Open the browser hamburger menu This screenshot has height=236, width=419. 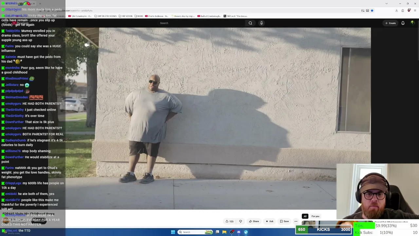(x=415, y=10)
